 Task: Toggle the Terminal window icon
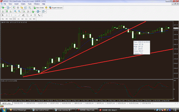coord(26,8)
